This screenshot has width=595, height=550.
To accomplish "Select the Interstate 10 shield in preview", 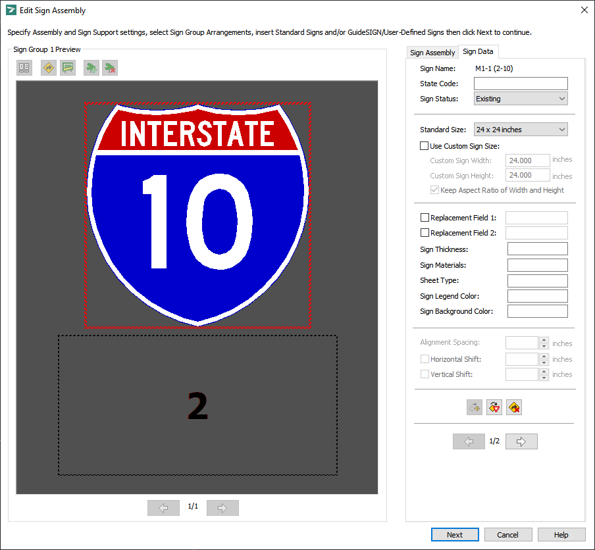I will coord(197,215).
